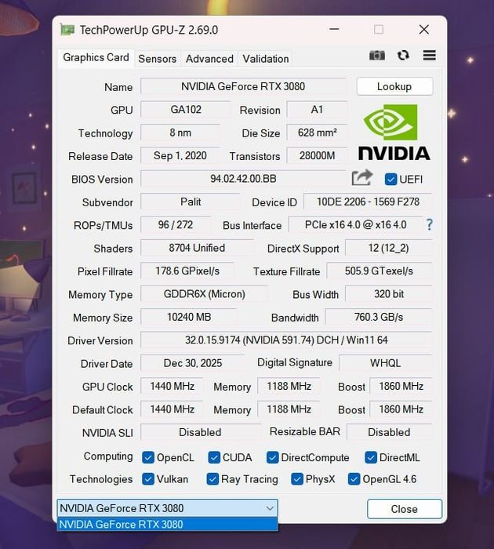Viewport: 494px width, 549px height.
Task: Click the Pixel Fillrate value 178.6 GPixel/s
Action: pyautogui.click(x=187, y=271)
